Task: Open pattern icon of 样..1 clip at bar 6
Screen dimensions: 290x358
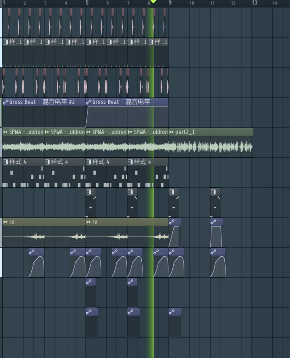Action: click(x=109, y=42)
